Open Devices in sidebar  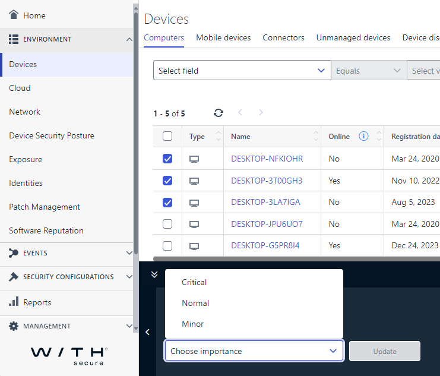[x=67, y=64]
